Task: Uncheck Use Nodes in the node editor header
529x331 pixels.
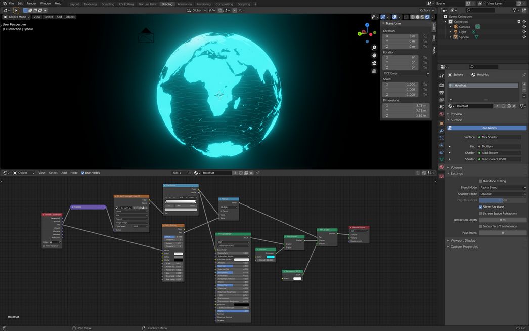Action: [82, 173]
